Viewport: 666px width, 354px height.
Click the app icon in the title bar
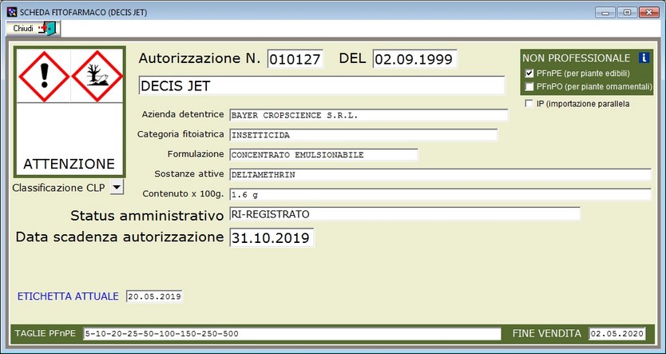(12, 12)
